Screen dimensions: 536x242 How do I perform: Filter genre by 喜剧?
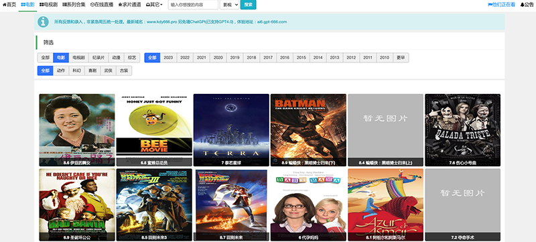click(x=92, y=71)
